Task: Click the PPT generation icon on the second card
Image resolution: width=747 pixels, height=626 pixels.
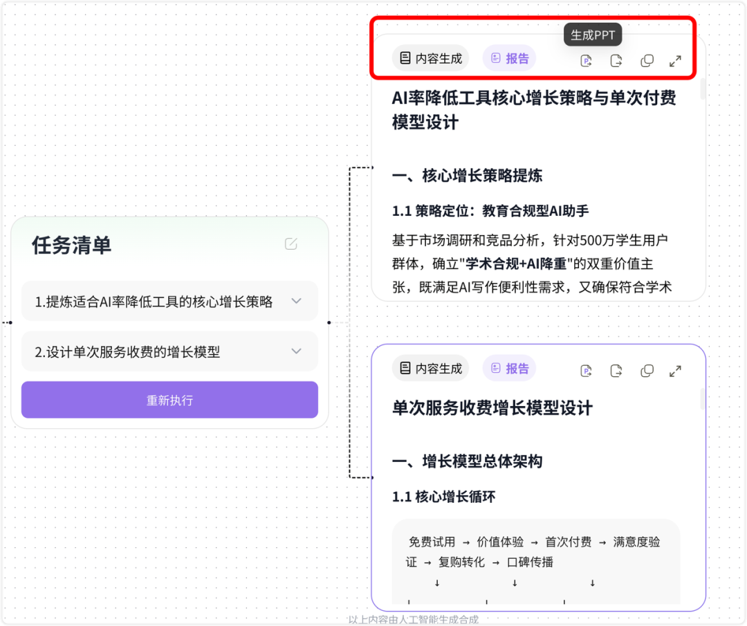Action: click(x=586, y=370)
